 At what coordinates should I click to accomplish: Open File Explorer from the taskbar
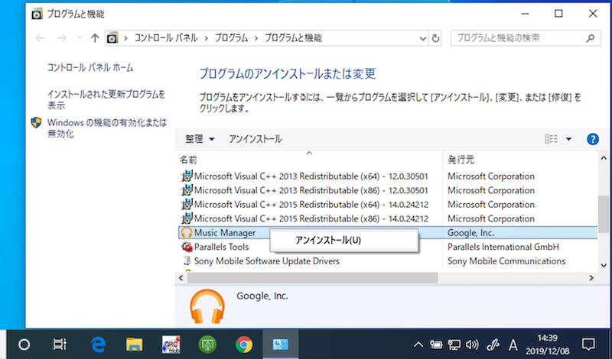point(135,344)
